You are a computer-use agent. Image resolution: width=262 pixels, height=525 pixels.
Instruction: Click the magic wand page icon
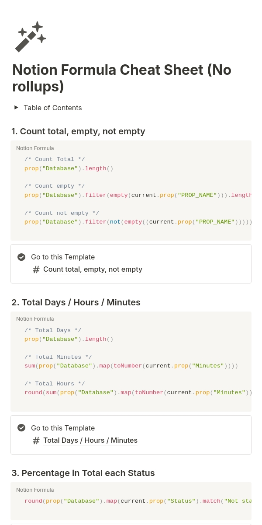(30, 37)
